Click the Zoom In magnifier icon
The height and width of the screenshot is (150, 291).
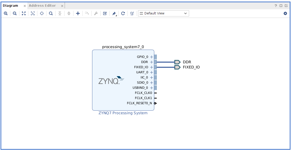click(6, 13)
